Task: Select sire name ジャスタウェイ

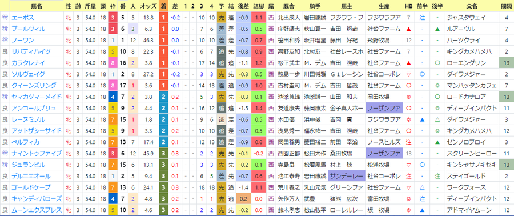Action: point(466,18)
